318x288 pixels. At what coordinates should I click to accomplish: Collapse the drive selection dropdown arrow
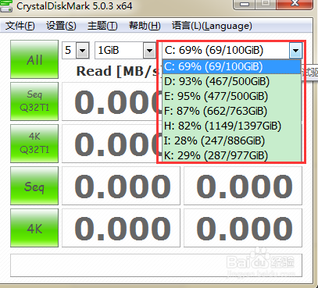point(295,50)
